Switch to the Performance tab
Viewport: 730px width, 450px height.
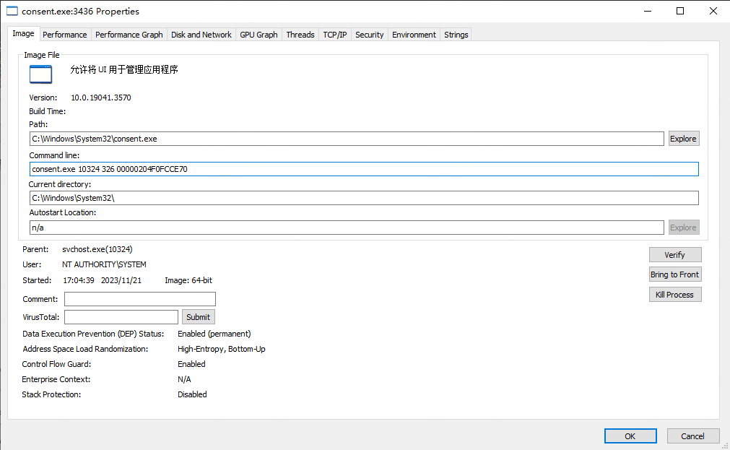click(64, 35)
